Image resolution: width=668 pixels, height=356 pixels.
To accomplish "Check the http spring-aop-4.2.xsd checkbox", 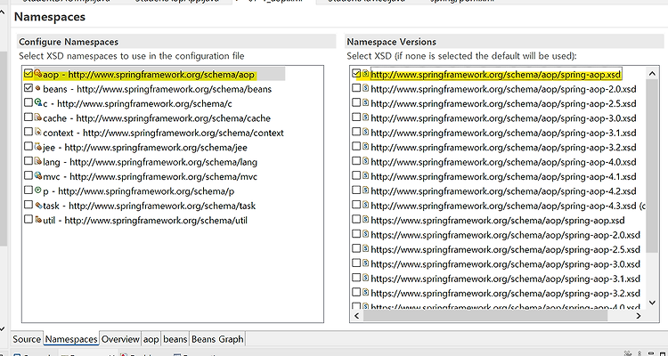I will [356, 190].
